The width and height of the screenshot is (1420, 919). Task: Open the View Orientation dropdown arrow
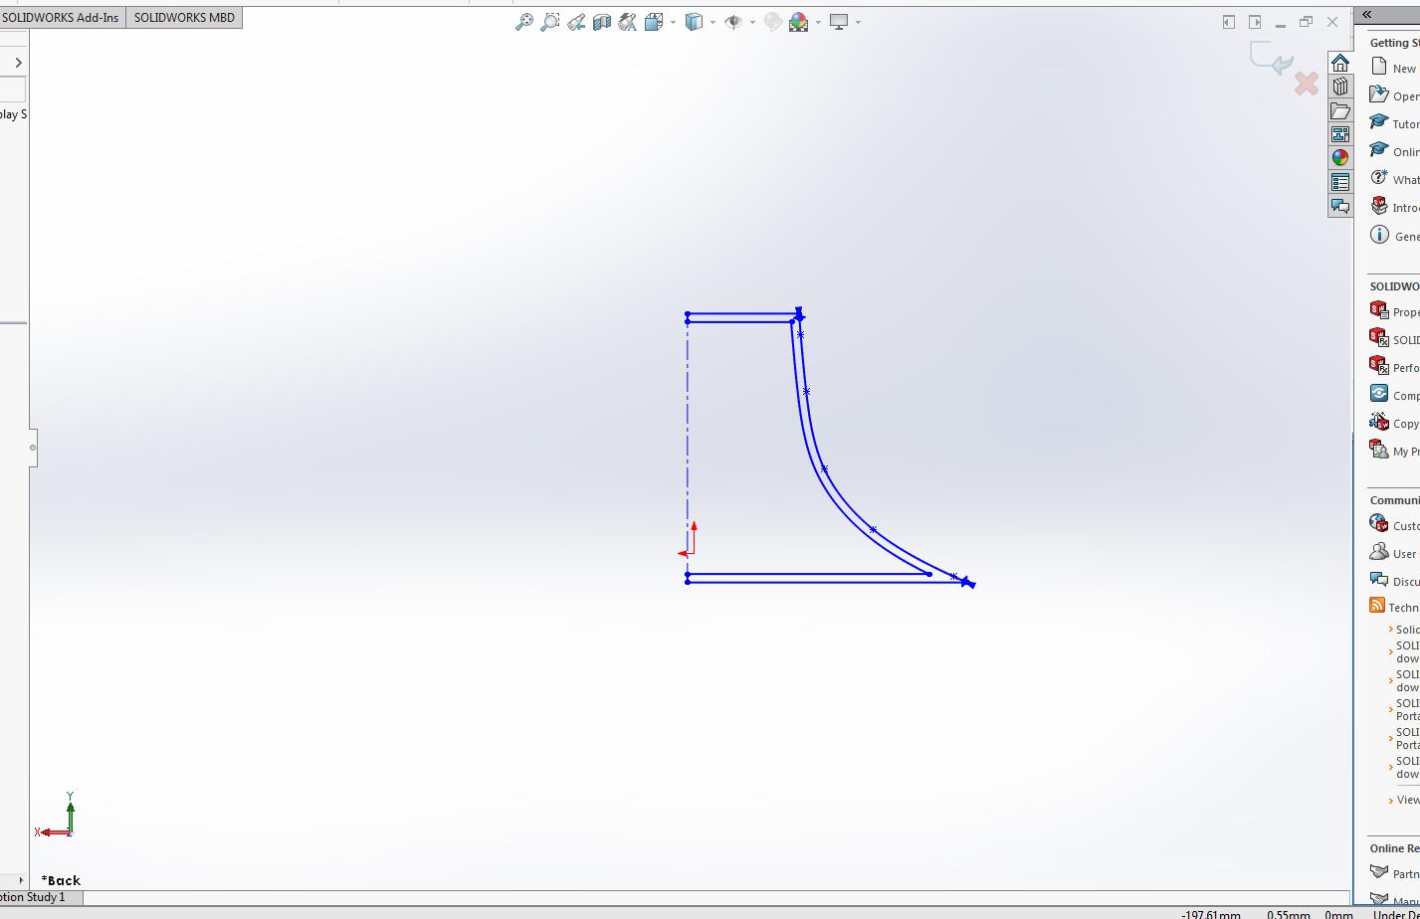pyautogui.click(x=674, y=22)
